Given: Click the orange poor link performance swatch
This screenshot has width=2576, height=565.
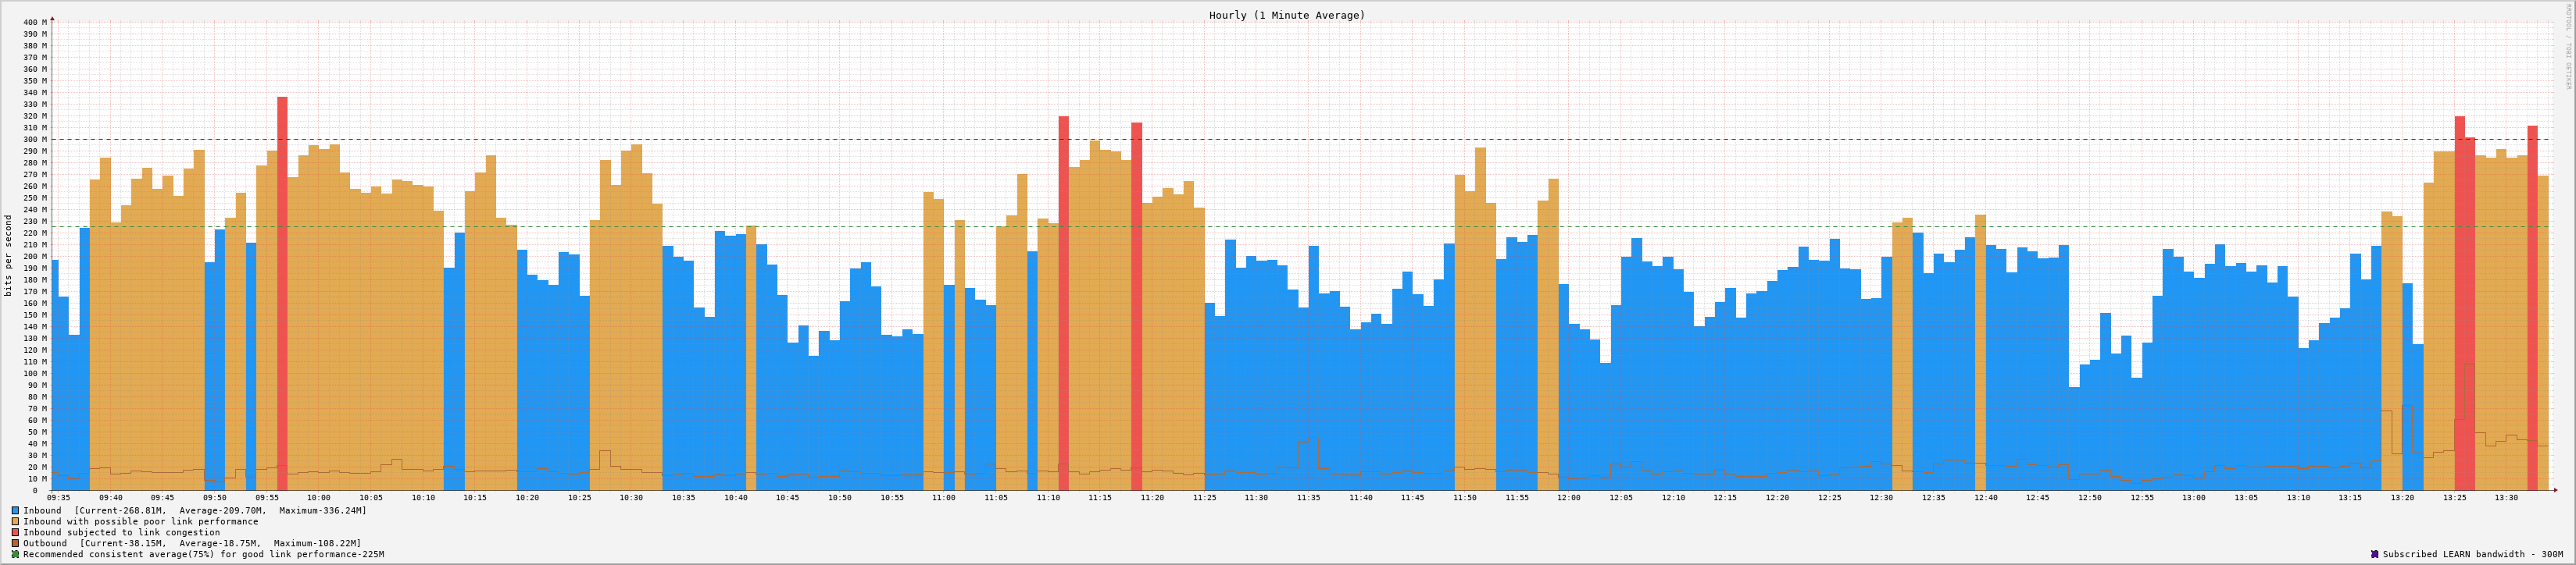Looking at the screenshot, I should click(15, 521).
